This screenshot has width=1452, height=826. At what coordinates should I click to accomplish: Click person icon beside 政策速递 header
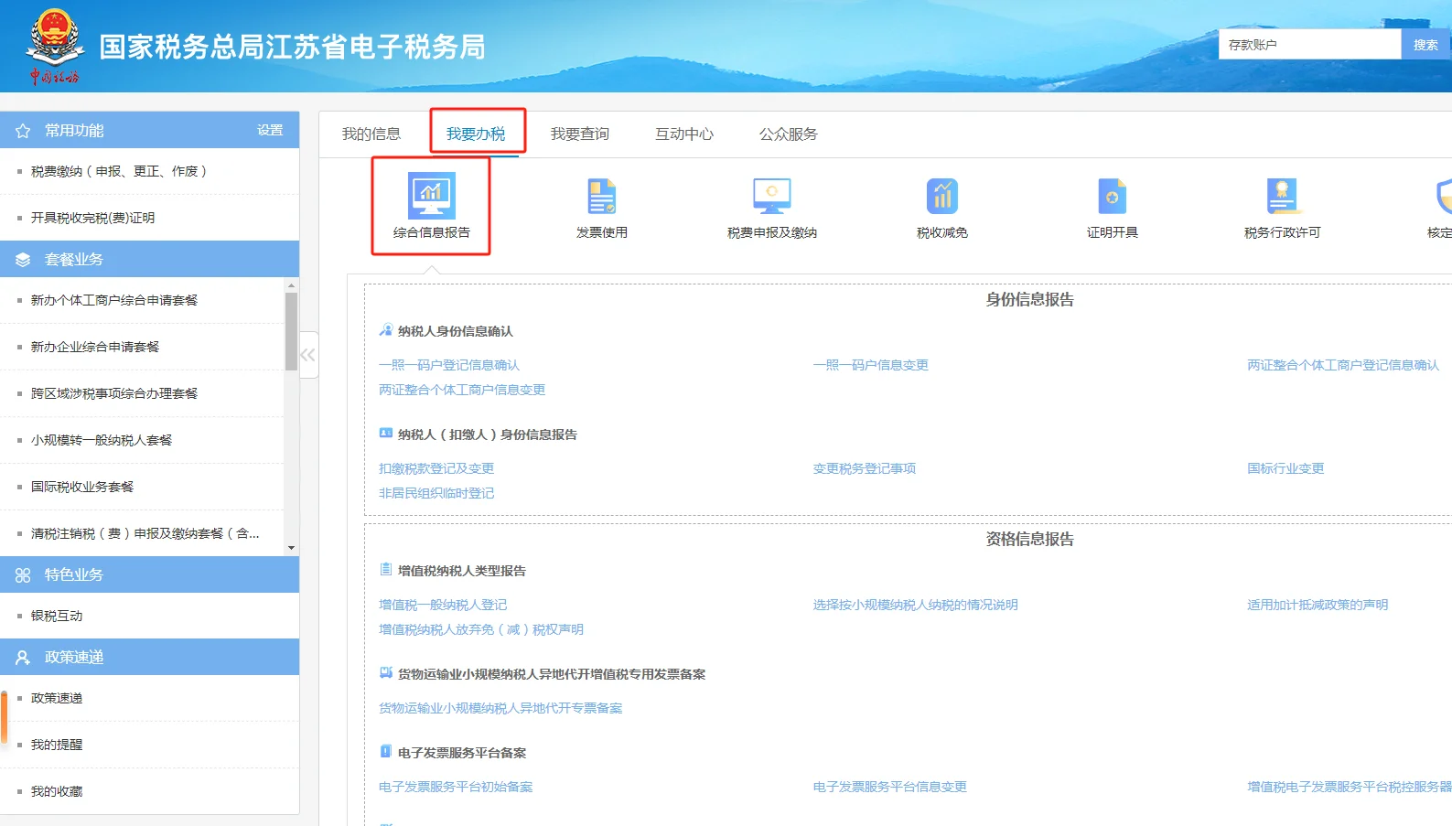(23, 658)
